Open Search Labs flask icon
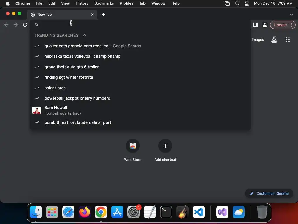This screenshot has width=298, height=224. [x=274, y=40]
